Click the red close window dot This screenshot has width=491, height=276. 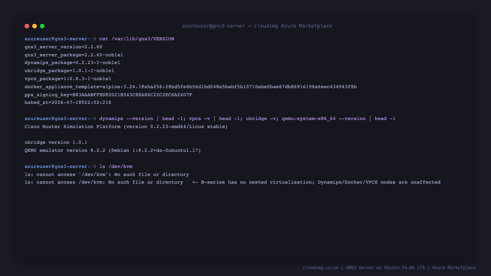(x=27, y=26)
